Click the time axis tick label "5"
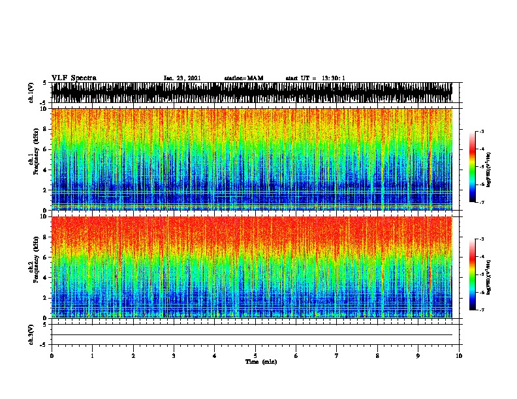The image size is (517, 399). (255, 355)
